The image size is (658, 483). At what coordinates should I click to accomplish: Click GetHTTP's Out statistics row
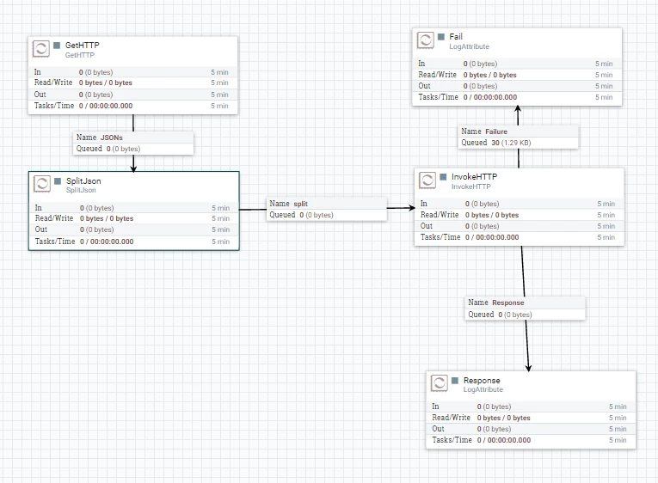pos(132,95)
